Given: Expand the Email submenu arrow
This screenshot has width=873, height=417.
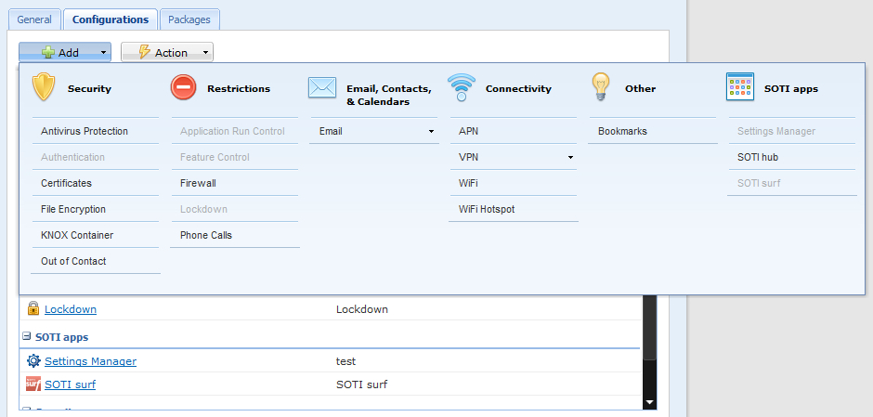Looking at the screenshot, I should 431,132.
